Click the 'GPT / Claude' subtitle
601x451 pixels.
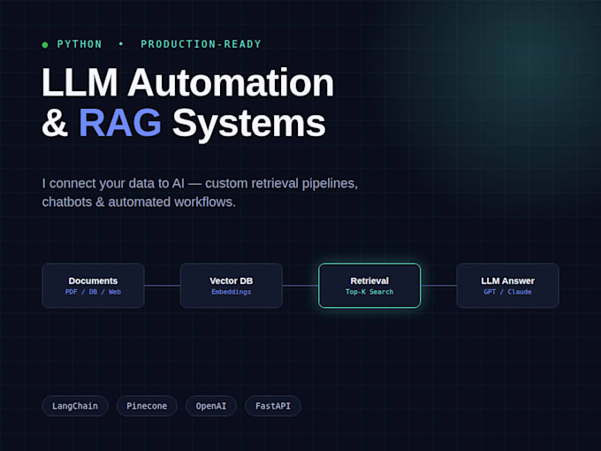(507, 292)
